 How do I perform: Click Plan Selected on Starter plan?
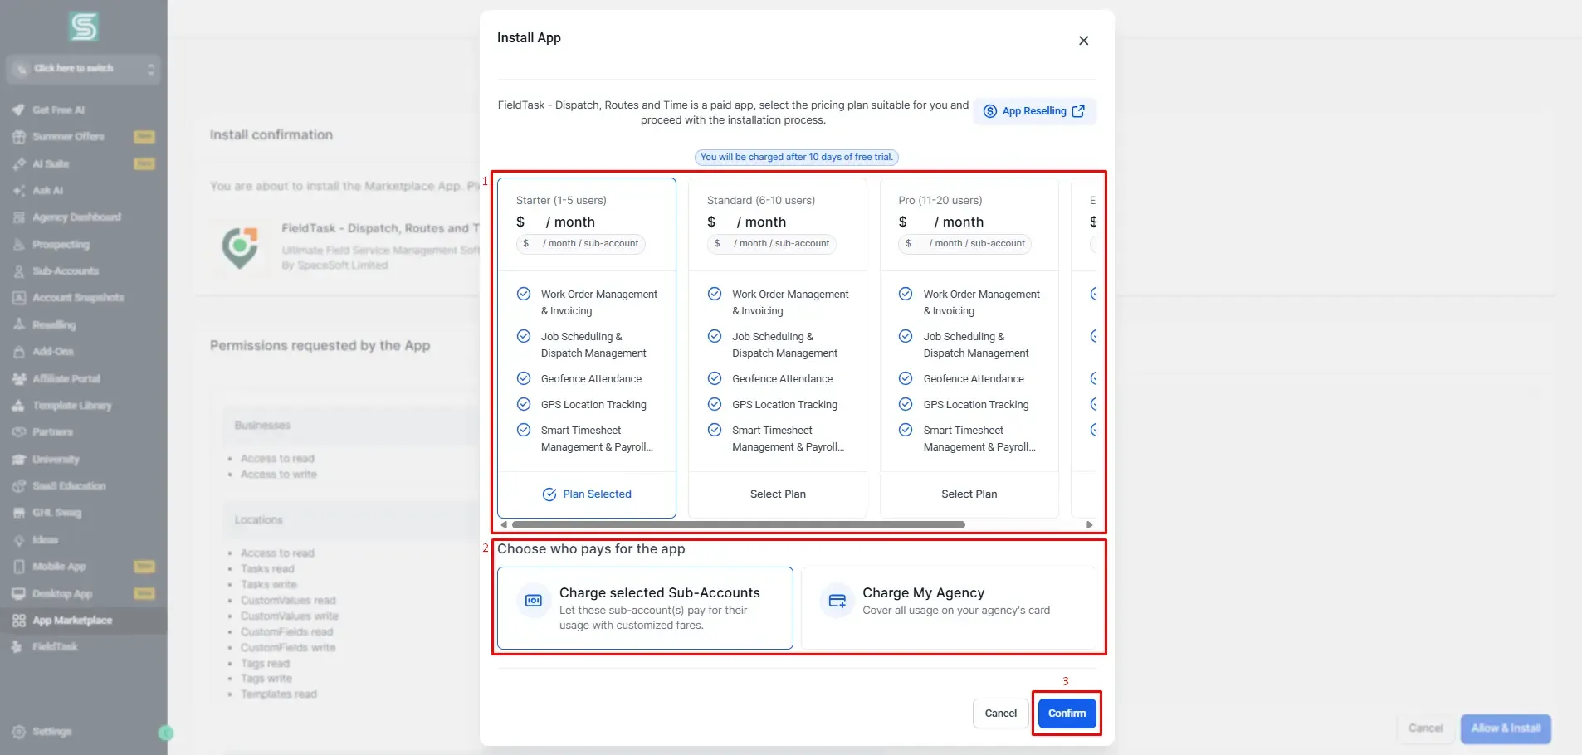(x=587, y=494)
